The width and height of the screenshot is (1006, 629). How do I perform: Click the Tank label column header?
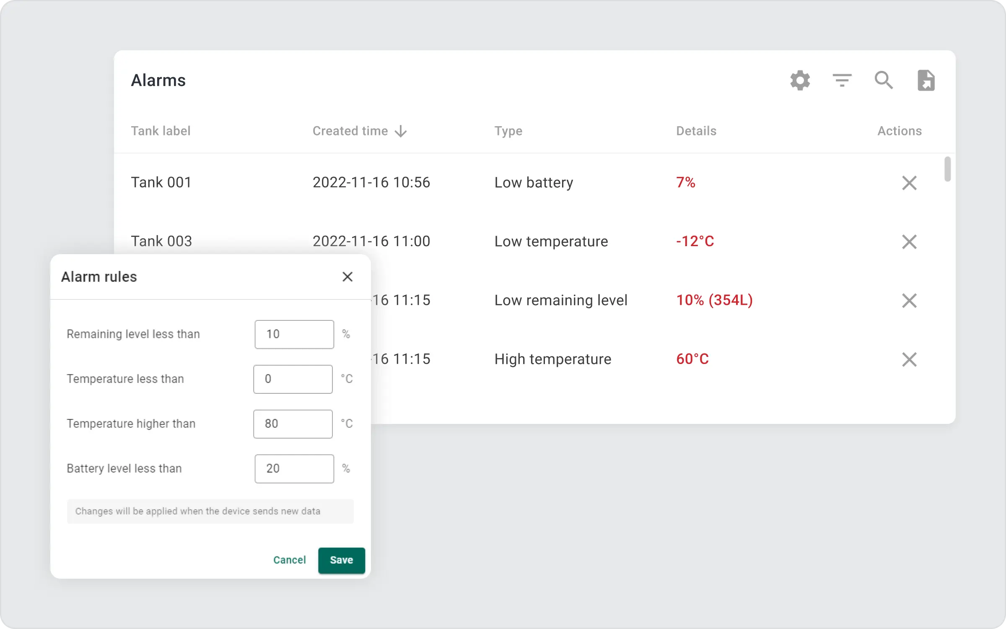pos(161,131)
